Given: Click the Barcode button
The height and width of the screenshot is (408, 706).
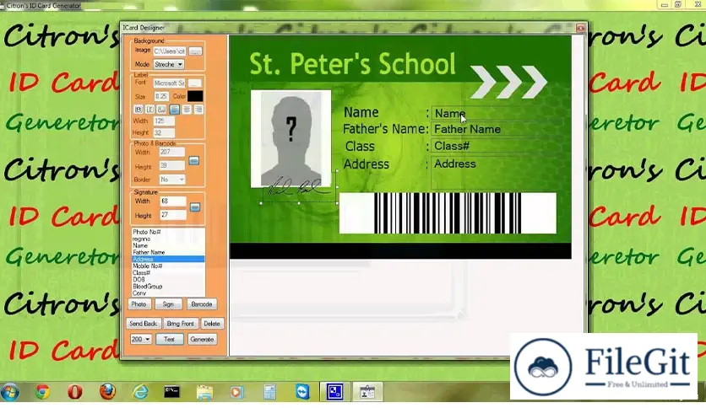Looking at the screenshot, I should pos(201,304).
